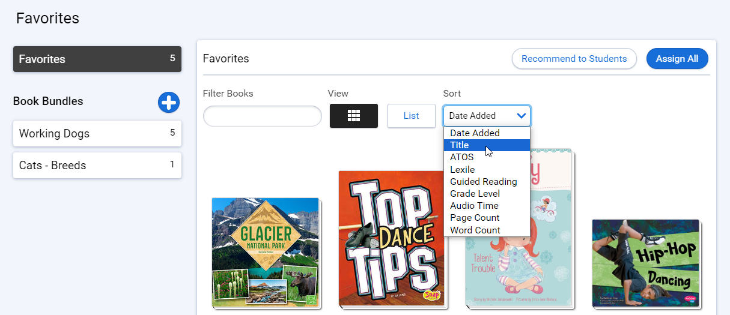730x315 pixels.
Task: Click the Book Bundles label
Action: [48, 101]
